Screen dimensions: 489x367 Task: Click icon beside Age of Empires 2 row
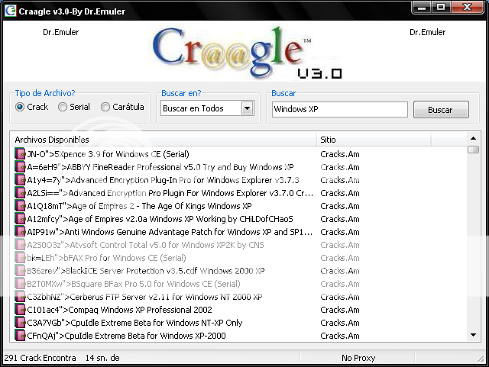(20, 206)
